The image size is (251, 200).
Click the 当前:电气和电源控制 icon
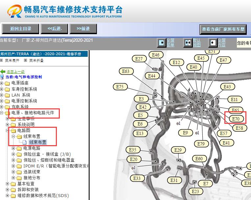pyautogui.click(x=2, y=77)
